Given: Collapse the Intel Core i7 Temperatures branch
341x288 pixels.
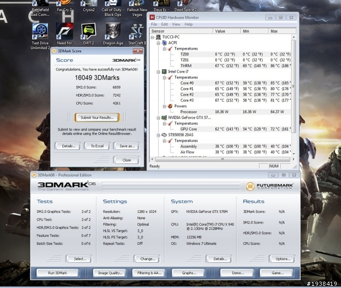Looking at the screenshot, I should click(165, 77).
